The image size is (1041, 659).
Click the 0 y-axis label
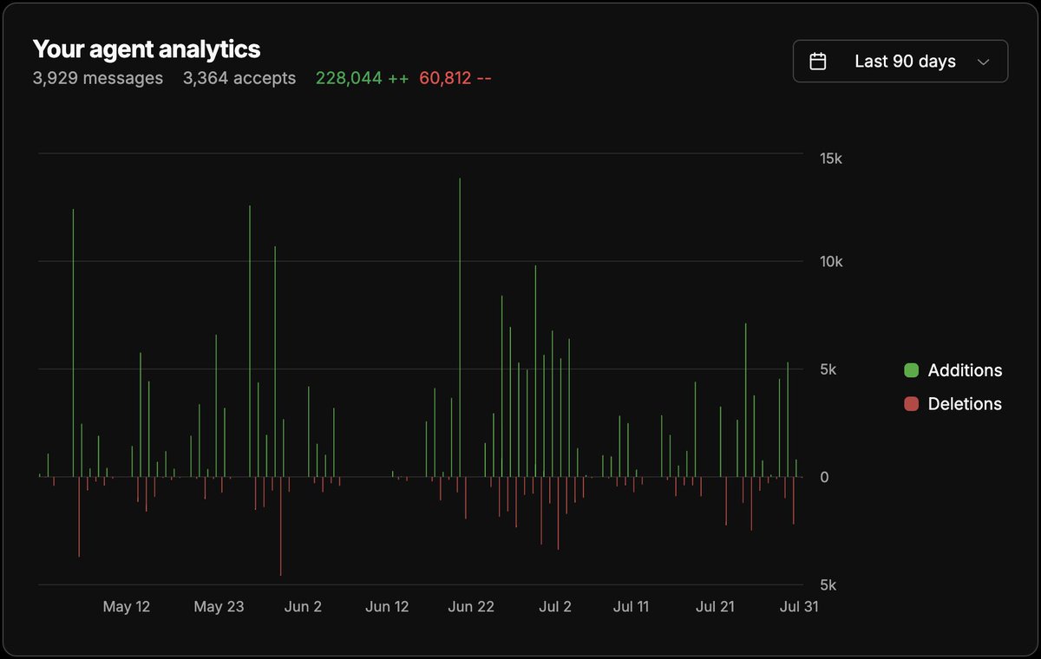[824, 477]
